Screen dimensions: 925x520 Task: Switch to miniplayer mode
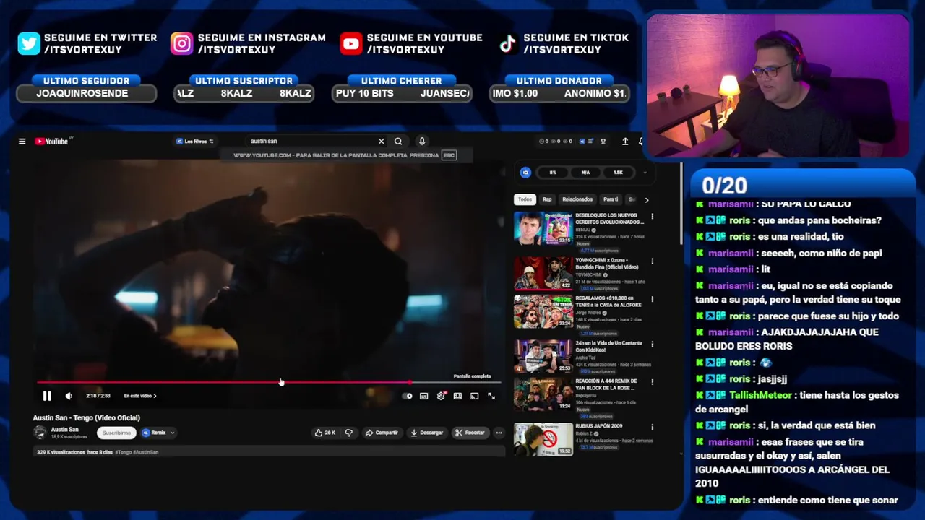click(x=457, y=396)
